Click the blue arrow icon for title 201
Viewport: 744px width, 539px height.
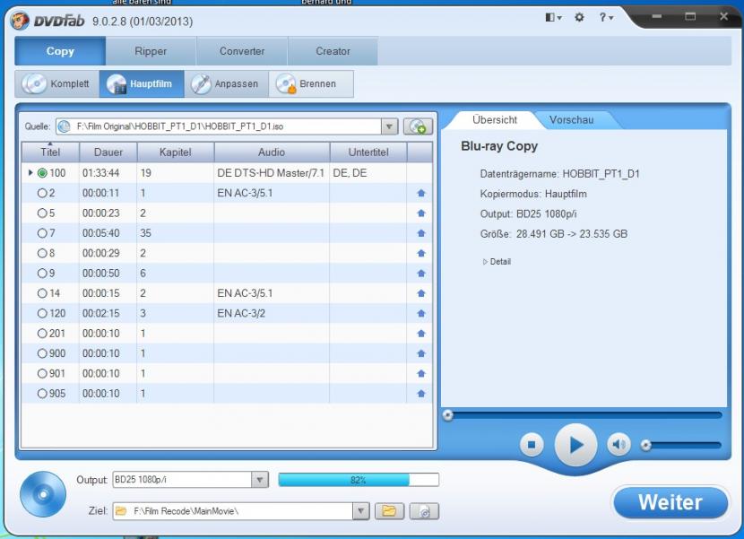point(421,334)
